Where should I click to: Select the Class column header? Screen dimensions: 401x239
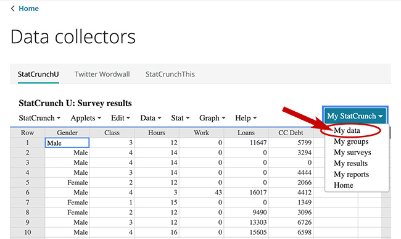point(112,133)
